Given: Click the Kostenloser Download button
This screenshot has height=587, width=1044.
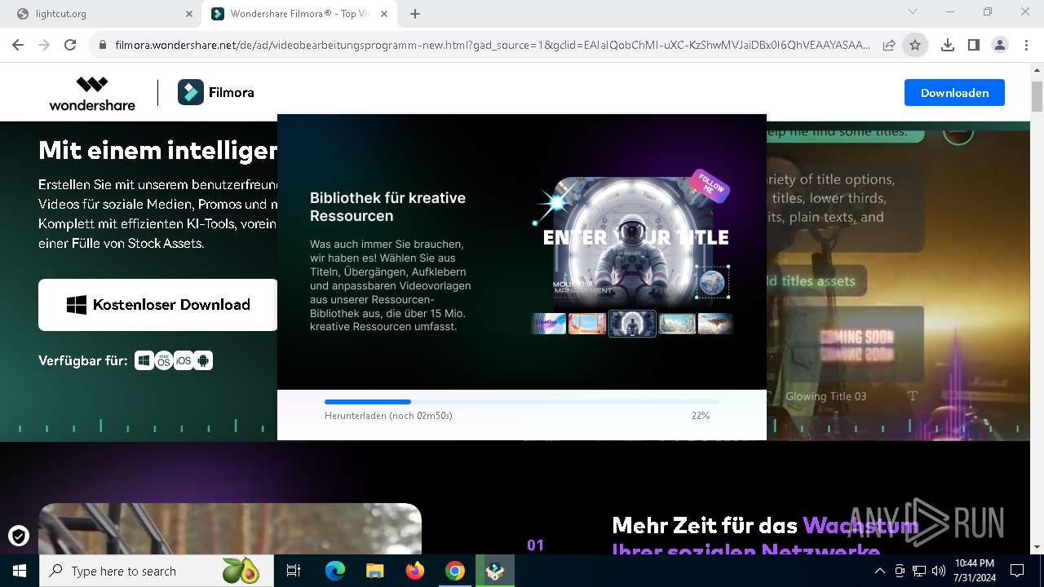Looking at the screenshot, I should coord(158,305).
